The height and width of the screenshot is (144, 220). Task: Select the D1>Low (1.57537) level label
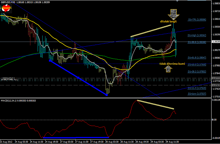pyautogui.click(x=197, y=94)
